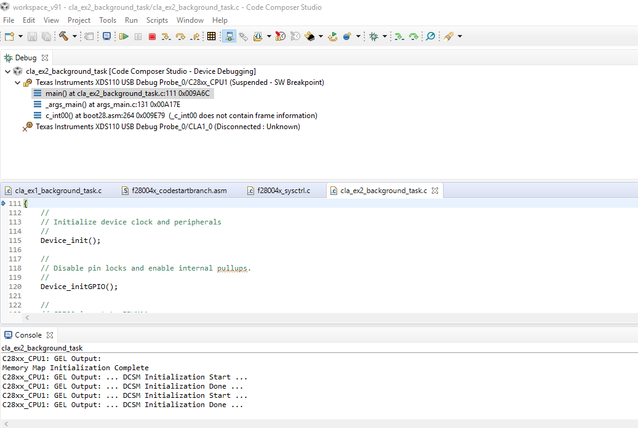Click the Step Into arrow icon
Viewport: 638px width, 428px height.
[166, 36]
